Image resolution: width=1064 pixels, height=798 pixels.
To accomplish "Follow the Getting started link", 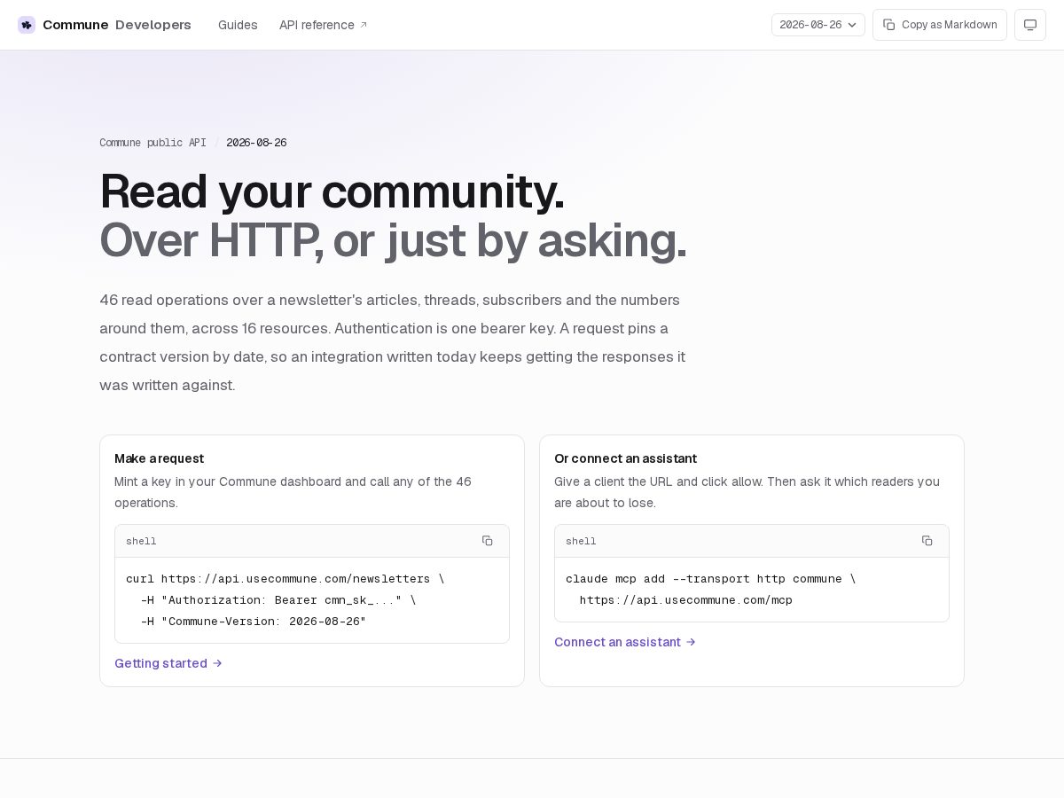I will pyautogui.click(x=168, y=663).
